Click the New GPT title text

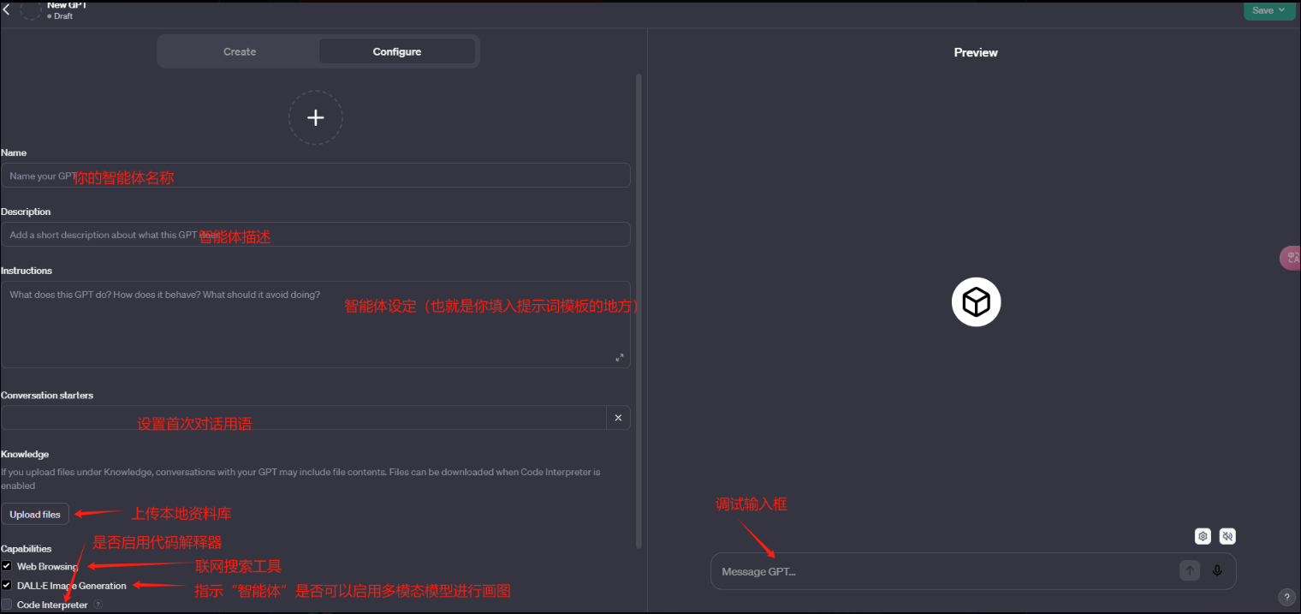point(68,5)
